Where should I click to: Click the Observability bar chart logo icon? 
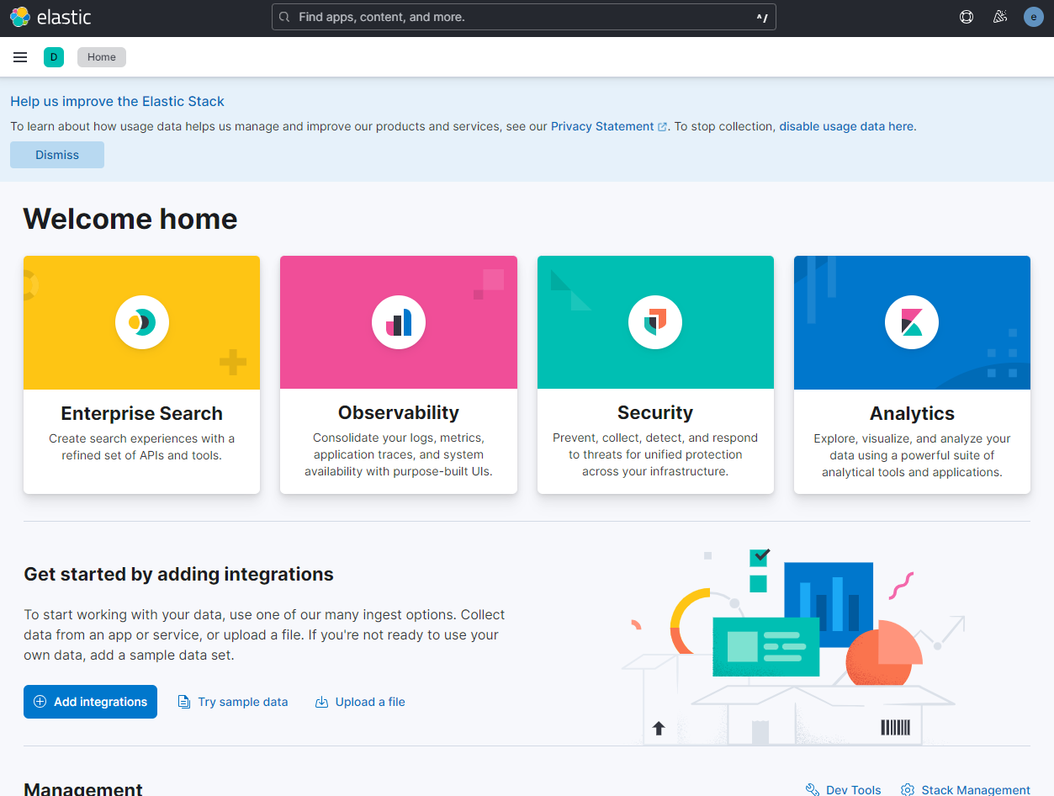399,322
